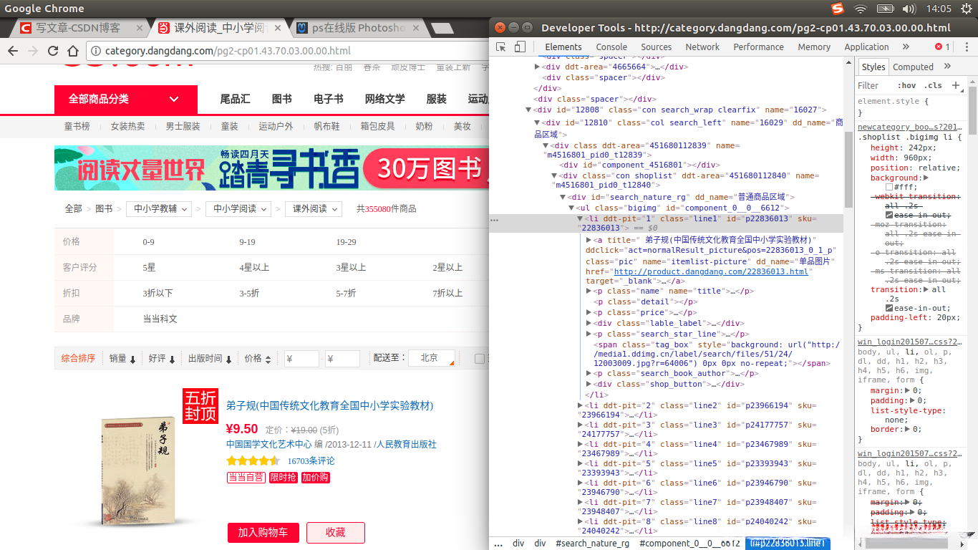Expand the li class line2 node
This screenshot has height=550, width=978.
tap(580, 406)
